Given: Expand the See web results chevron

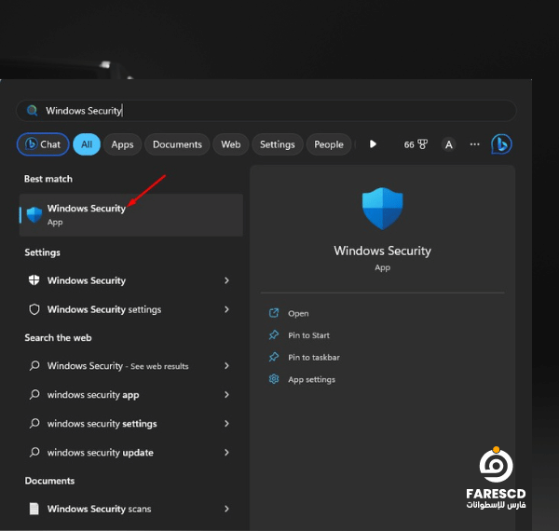Looking at the screenshot, I should tap(226, 365).
